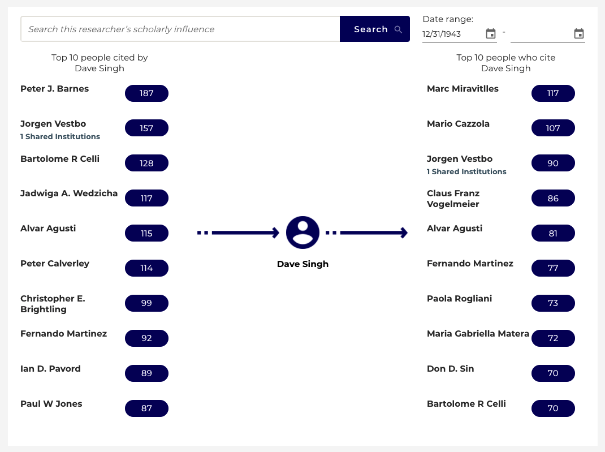The image size is (605, 452).
Task: Open Mario Cazzola's profile
Action: coord(458,124)
